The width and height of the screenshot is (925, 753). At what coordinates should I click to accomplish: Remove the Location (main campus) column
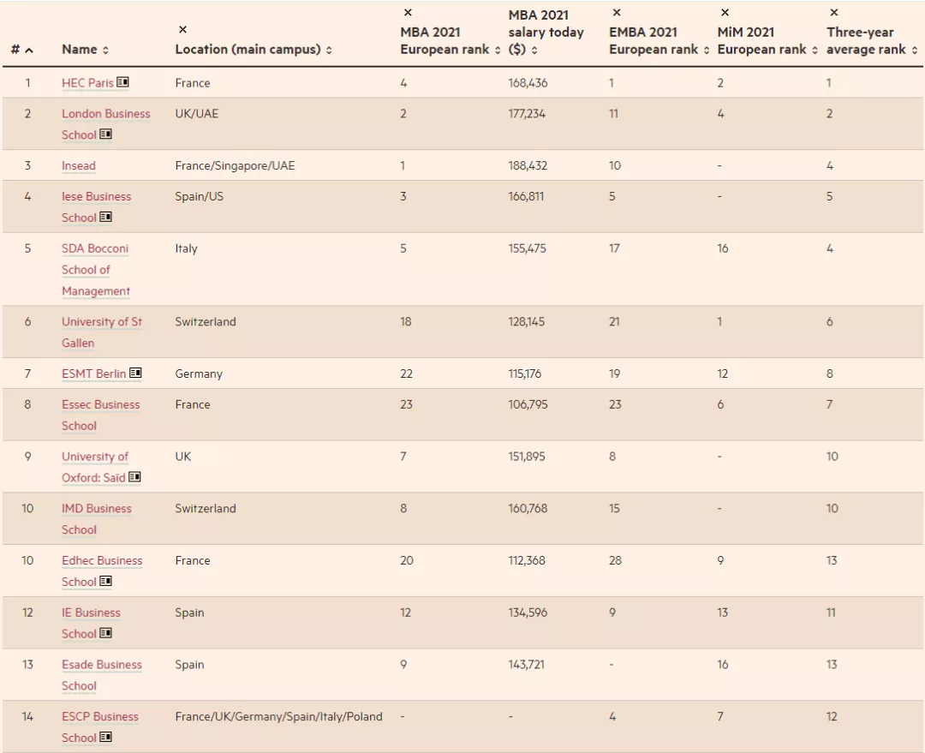pos(182,30)
